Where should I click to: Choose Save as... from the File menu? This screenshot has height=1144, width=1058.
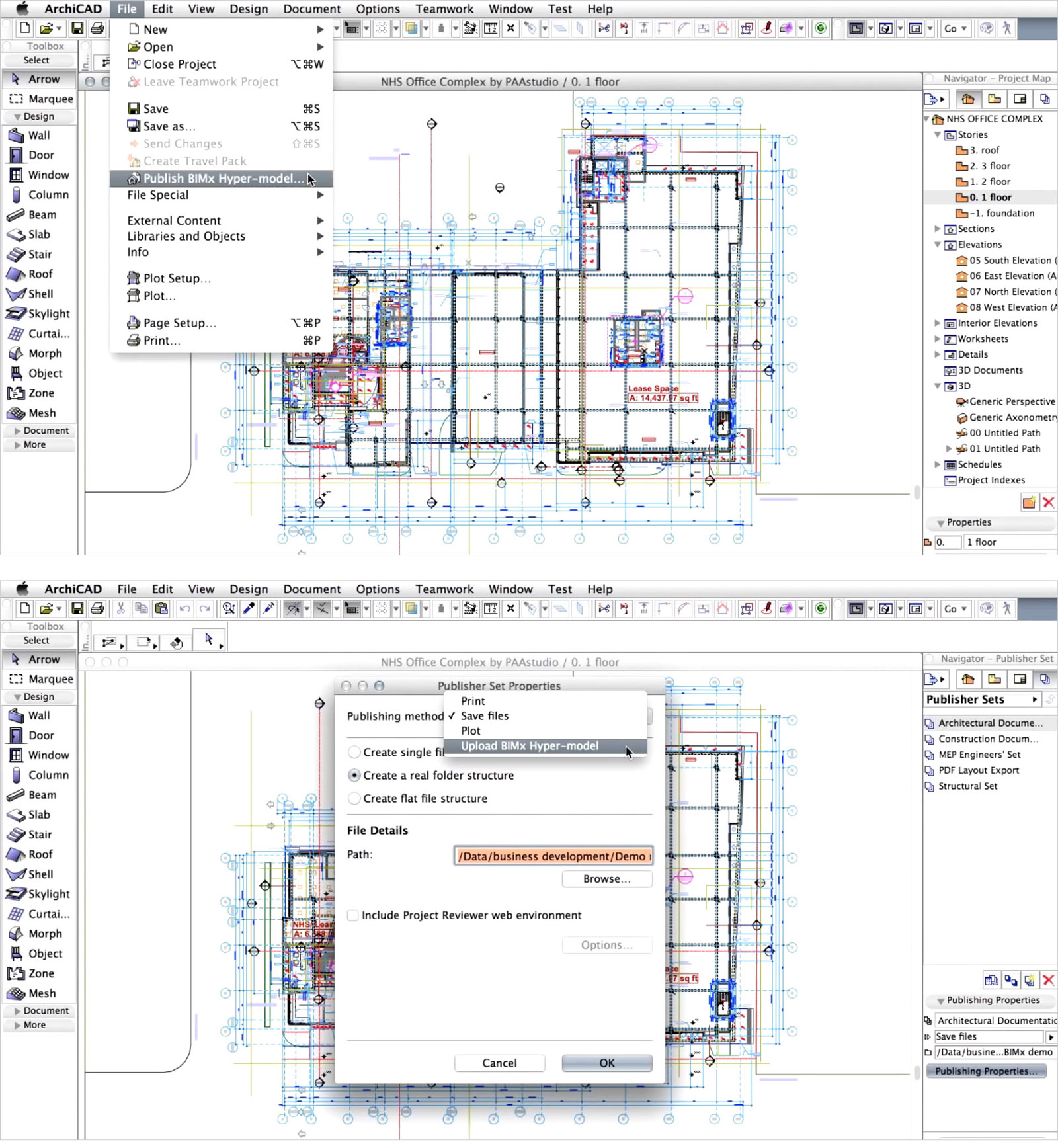click(221, 126)
